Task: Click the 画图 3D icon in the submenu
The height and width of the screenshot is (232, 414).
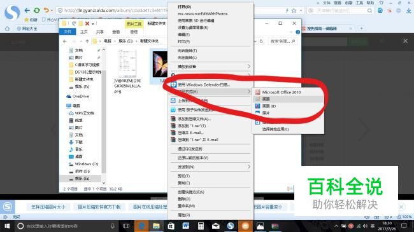Action: click(257, 106)
